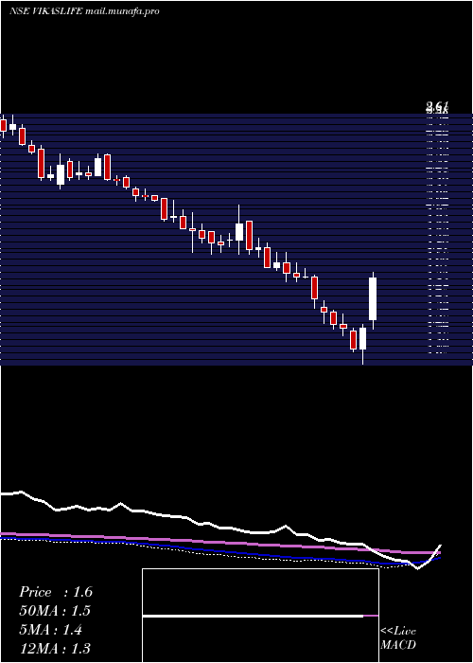
Task: Click the 12MA : 1.3 label
Action: pos(55,649)
